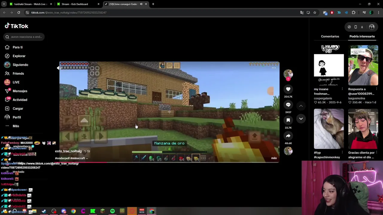Viewport: 383px width, 215px height.
Task: Open Kick app in taskbar
Action: click(x=93, y=211)
